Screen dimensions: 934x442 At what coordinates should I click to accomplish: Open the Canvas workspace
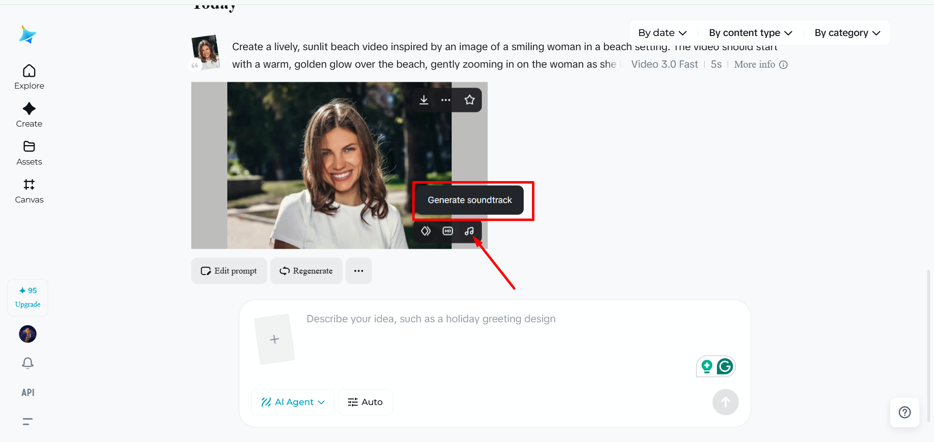29,191
